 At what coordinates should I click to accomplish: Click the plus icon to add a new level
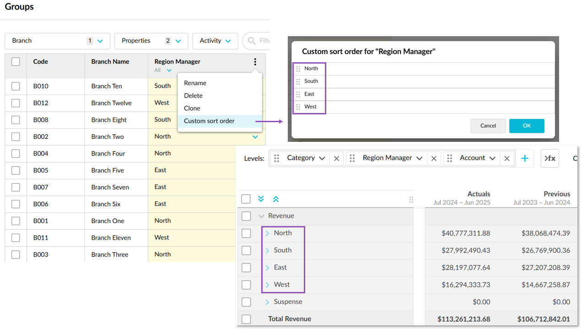(525, 157)
